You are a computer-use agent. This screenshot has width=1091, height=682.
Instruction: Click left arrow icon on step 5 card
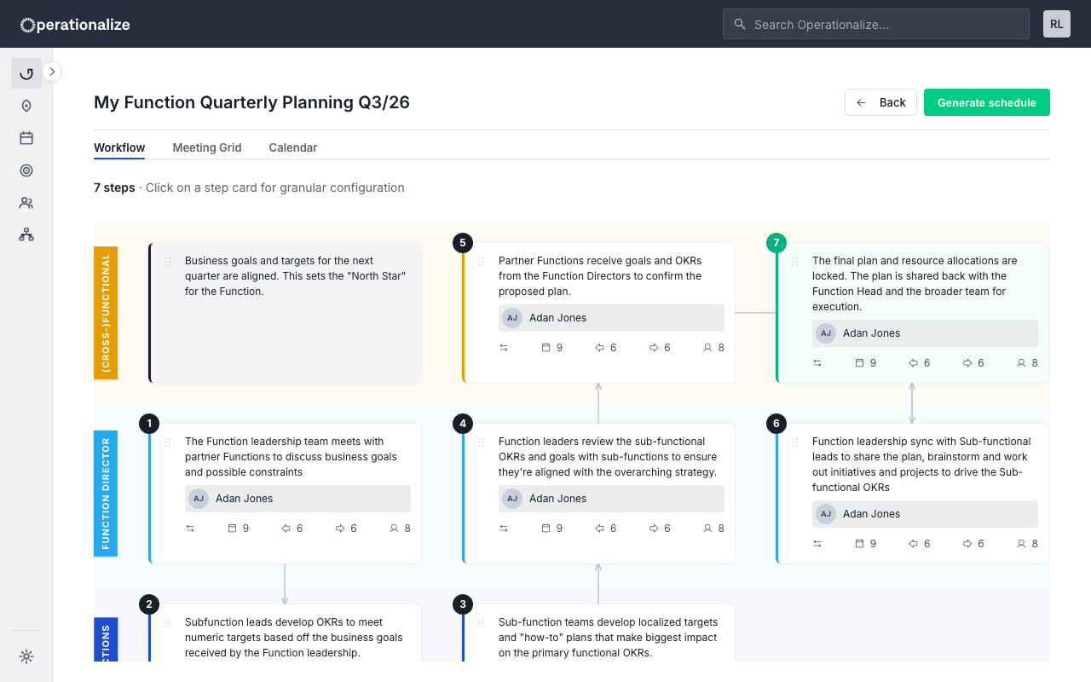pyautogui.click(x=599, y=348)
